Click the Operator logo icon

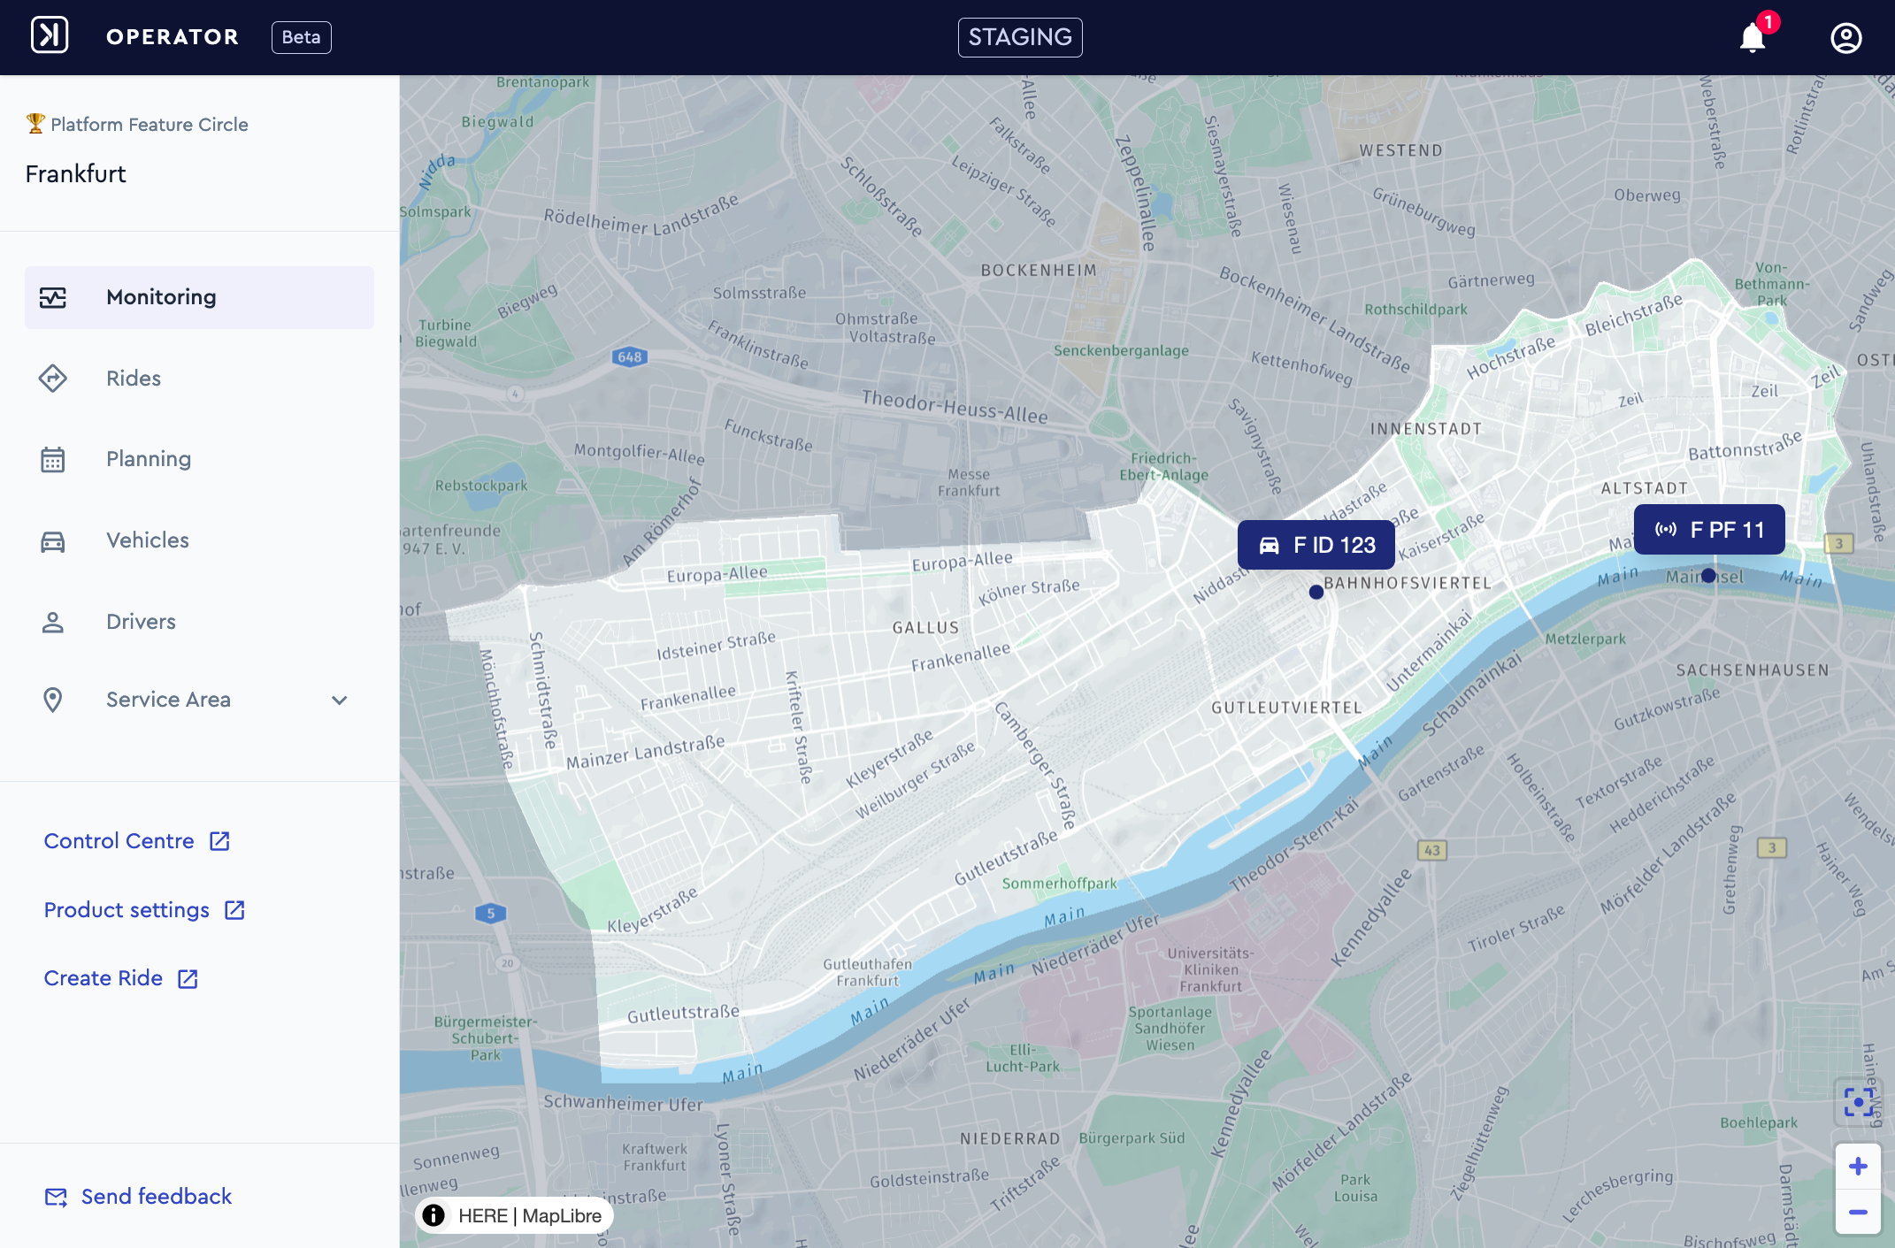[x=50, y=36]
